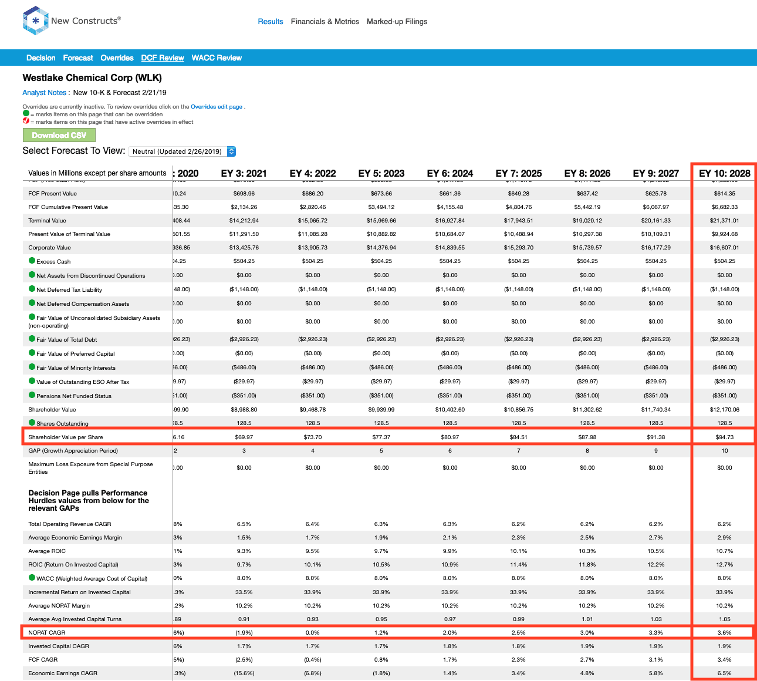Click the NOPAT CAGR row label
The height and width of the screenshot is (681, 757).
(47, 633)
